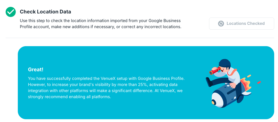Select the Check Location Data heading
Image resolution: width=278 pixels, height=122 pixels.
[45, 12]
